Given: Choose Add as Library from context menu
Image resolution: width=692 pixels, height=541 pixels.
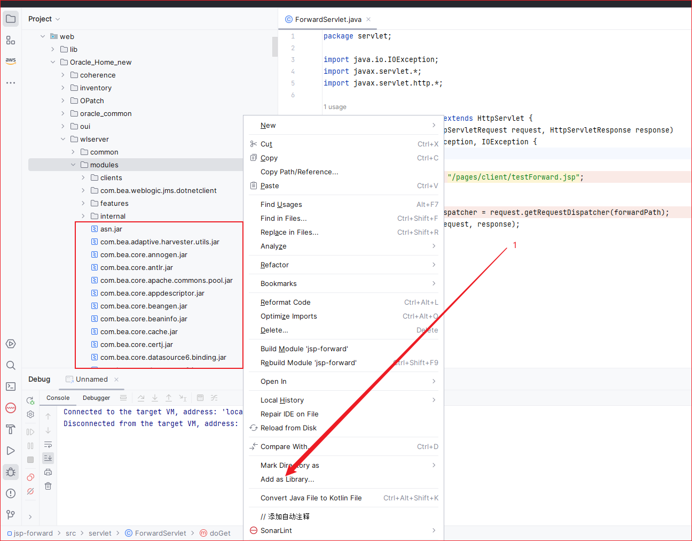Looking at the screenshot, I should (x=343, y=479).
